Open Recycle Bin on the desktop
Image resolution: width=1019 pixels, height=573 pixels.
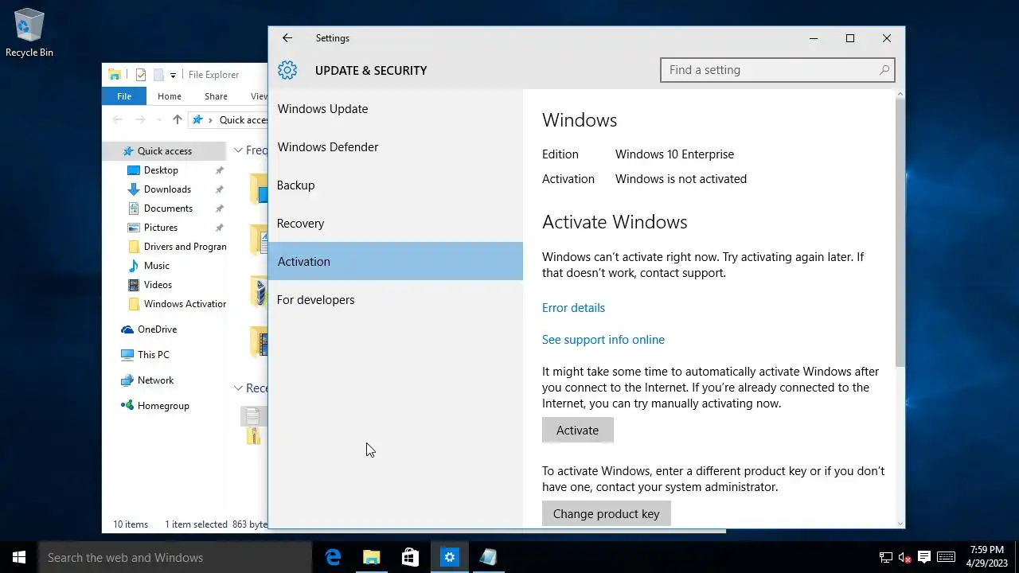click(x=29, y=33)
